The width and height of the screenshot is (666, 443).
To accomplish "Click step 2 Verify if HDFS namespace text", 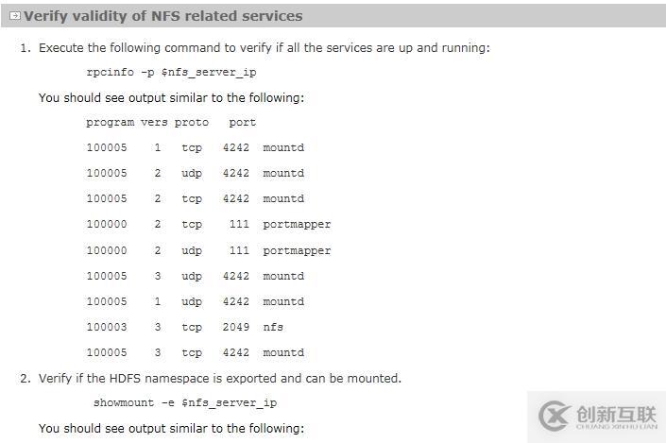I will click(x=220, y=379).
